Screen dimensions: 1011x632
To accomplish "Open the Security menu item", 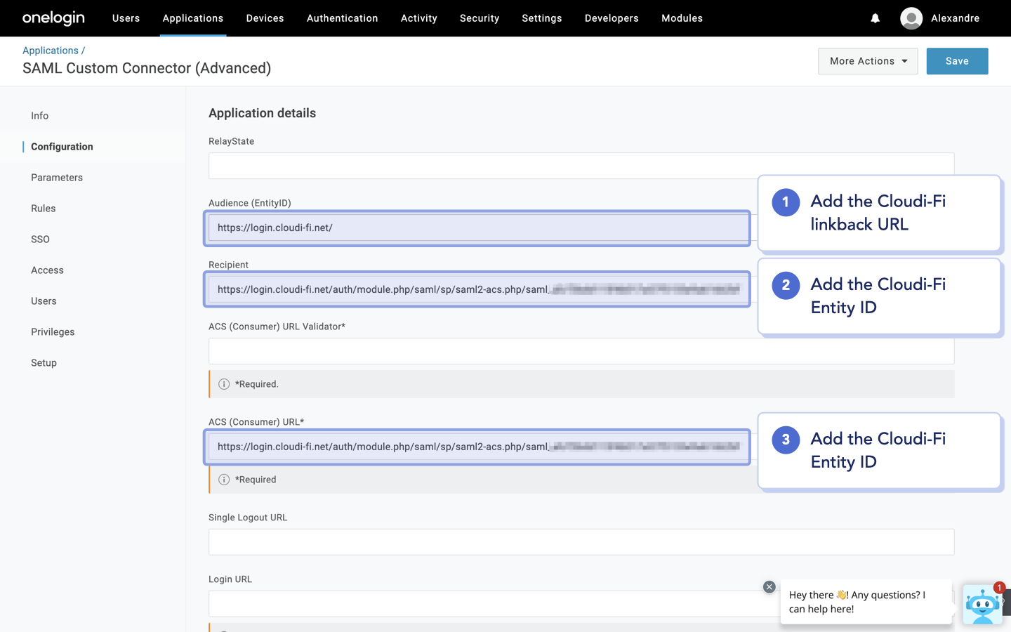I will pos(480,18).
